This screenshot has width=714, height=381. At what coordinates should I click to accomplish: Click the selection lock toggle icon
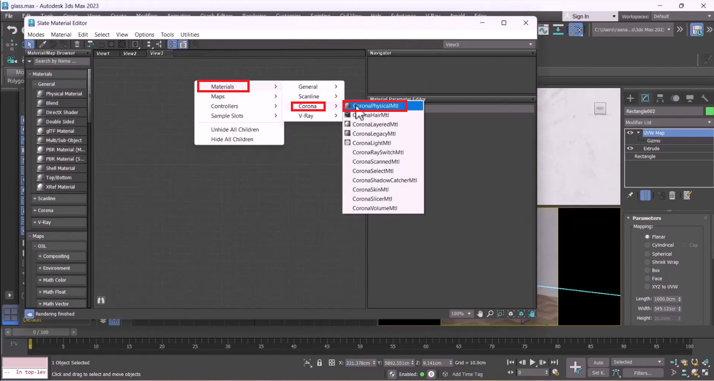[319, 362]
